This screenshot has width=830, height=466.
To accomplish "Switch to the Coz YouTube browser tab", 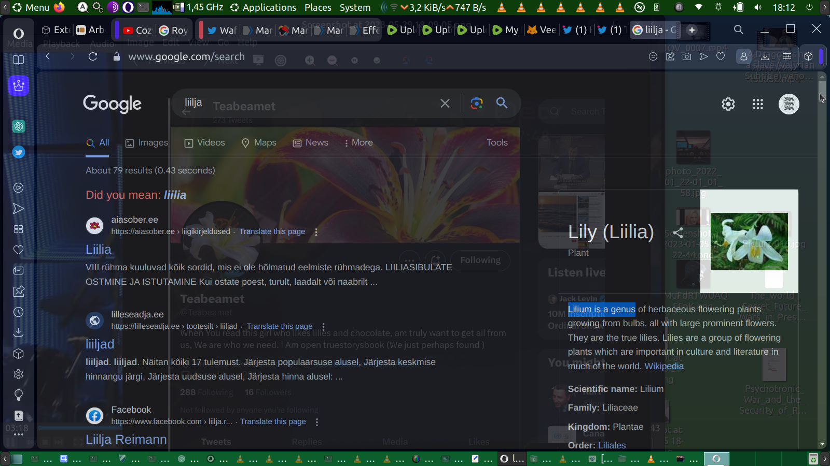I will (x=137, y=30).
